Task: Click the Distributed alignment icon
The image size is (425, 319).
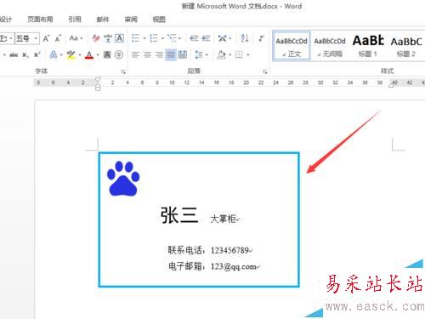Action: [183, 54]
